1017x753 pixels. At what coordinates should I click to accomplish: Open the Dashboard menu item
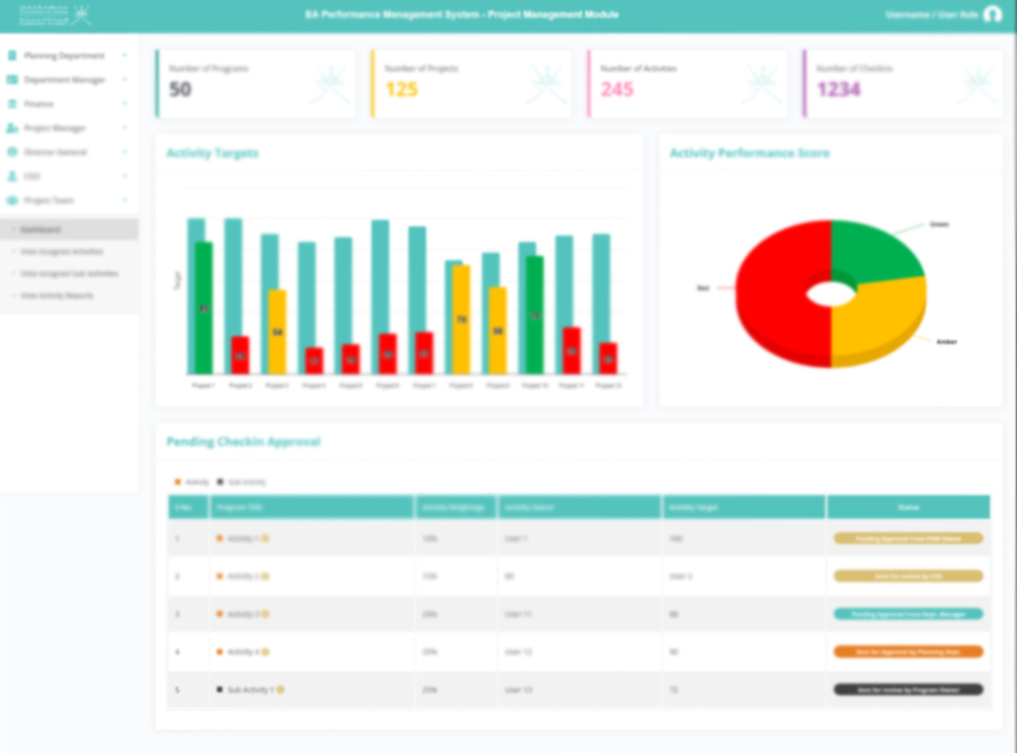[69, 229]
